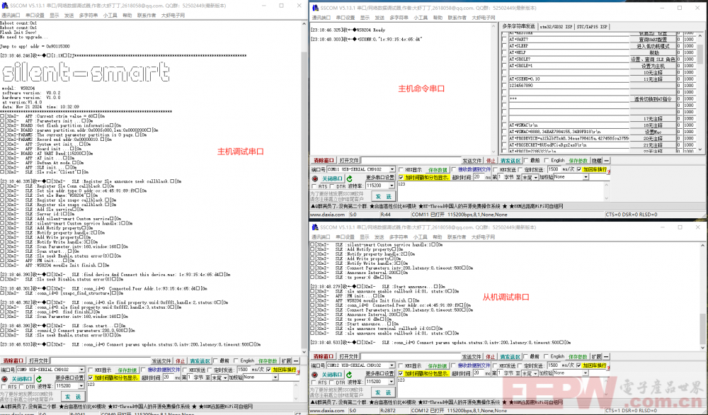708x415 pixels.
Task: Click 保存数据 button in COM12 window
Action: click(x=437, y=365)
